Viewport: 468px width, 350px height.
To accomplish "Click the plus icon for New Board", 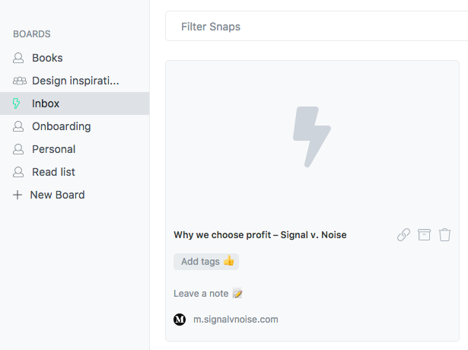I will click(18, 195).
